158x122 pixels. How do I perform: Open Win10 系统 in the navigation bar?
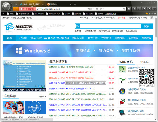(x=63, y=38)
